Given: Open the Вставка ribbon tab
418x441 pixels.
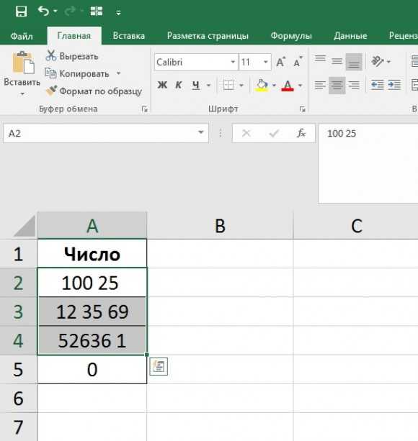Looking at the screenshot, I should coord(129,36).
